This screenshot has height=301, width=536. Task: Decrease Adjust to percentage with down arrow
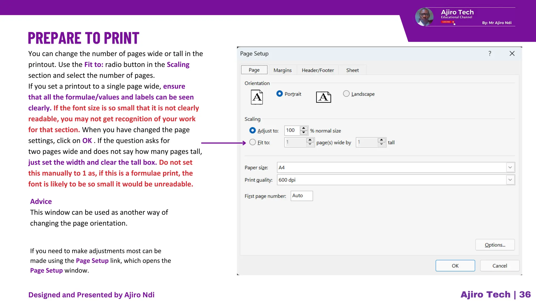(304, 132)
